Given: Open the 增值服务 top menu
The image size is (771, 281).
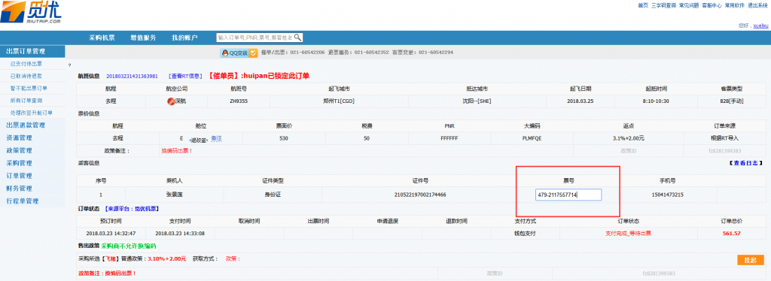Looking at the screenshot, I should (143, 38).
